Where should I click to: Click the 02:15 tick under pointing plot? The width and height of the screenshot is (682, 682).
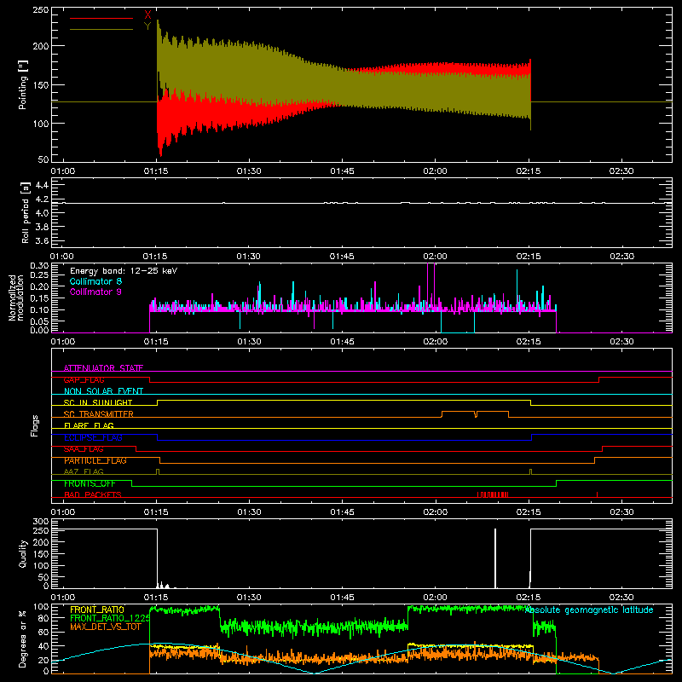529,171
